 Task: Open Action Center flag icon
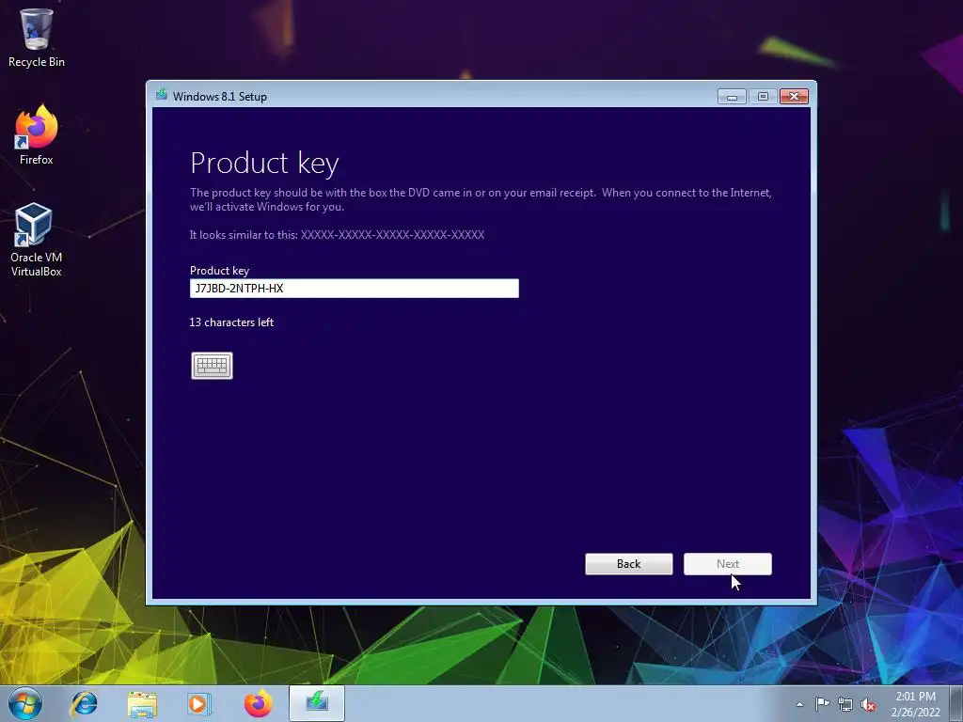(822, 703)
